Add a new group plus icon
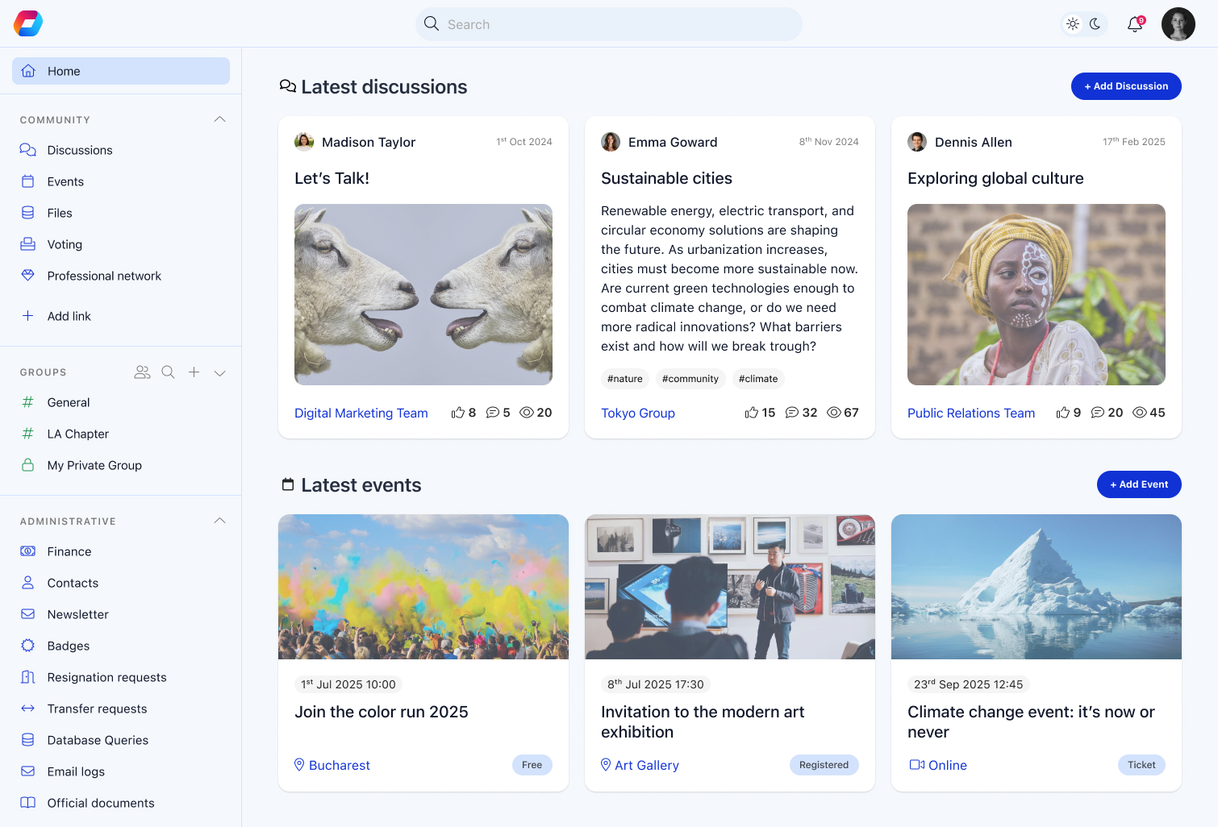The image size is (1218, 827). coord(194,372)
